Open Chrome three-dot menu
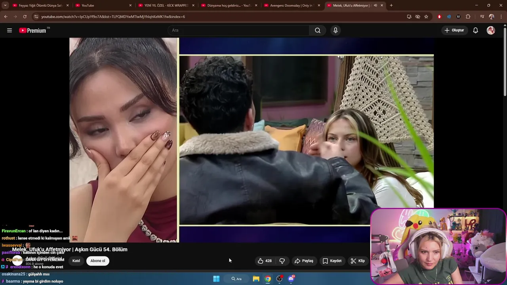Screen dimensions: 507x285 [x=501, y=17]
